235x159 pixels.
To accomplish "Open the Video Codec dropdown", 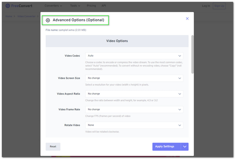I will (x=134, y=56).
